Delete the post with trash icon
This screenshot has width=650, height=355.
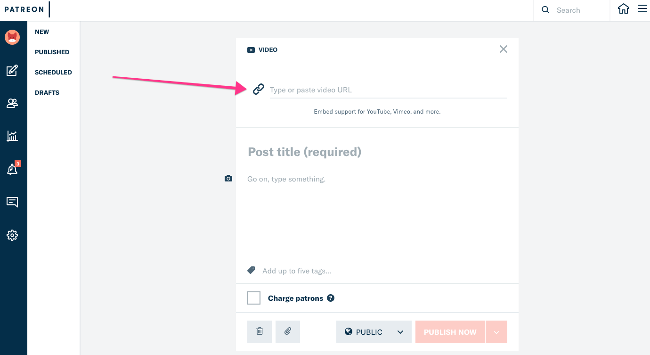(260, 331)
